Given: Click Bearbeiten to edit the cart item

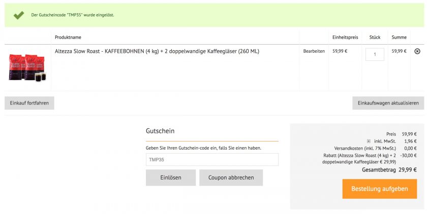Looking at the screenshot, I should tap(314, 51).
